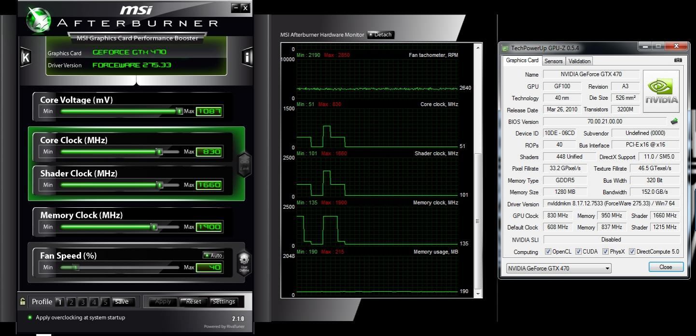Click the Pixel Fillrate value 33.2 GPixel/s
Viewport: 696px width, 336px height.
(565, 168)
